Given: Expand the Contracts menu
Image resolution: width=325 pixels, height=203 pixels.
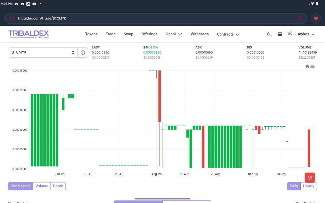Looking at the screenshot, I should tap(228, 34).
